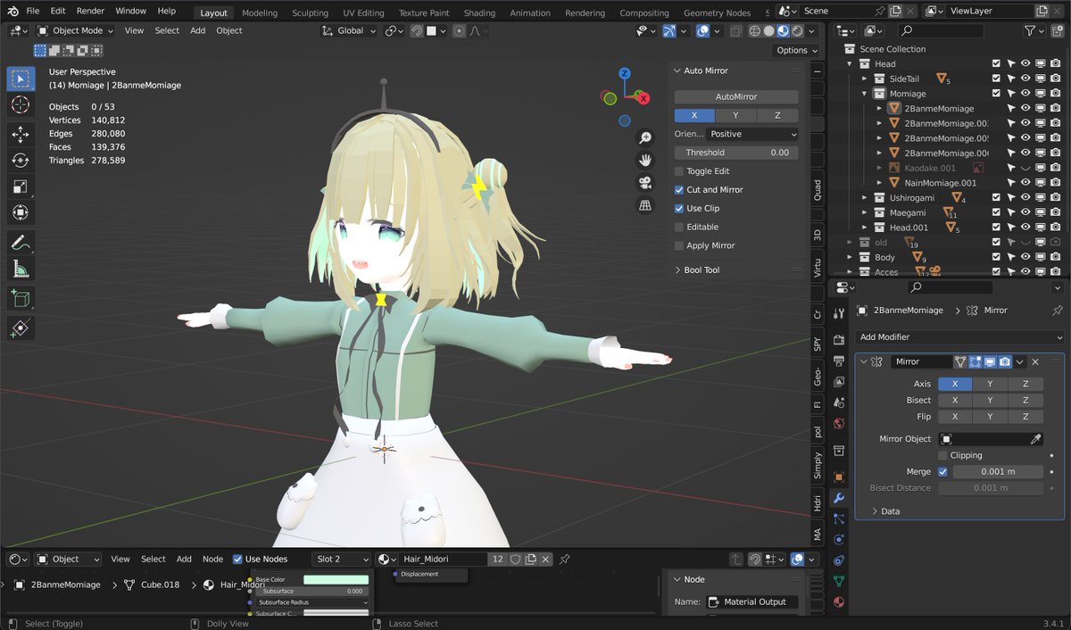Activate the Scale tool
This screenshot has height=630, width=1071.
pyautogui.click(x=21, y=187)
